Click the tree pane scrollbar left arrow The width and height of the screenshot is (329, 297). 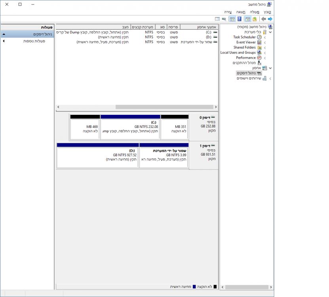pos(223,287)
